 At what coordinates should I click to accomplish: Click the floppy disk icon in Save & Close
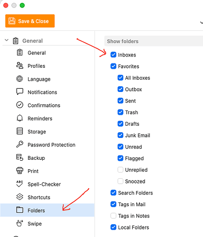pos(12,21)
